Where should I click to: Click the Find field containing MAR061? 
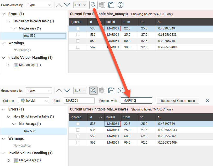pos(79,101)
